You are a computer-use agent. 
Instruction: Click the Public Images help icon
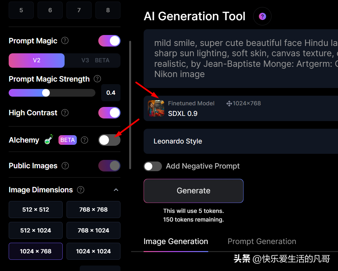(65, 166)
